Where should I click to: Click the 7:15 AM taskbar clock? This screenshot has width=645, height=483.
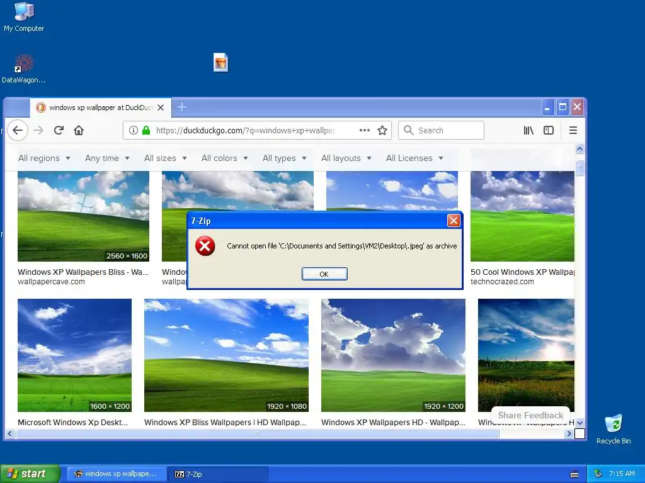[x=622, y=474]
